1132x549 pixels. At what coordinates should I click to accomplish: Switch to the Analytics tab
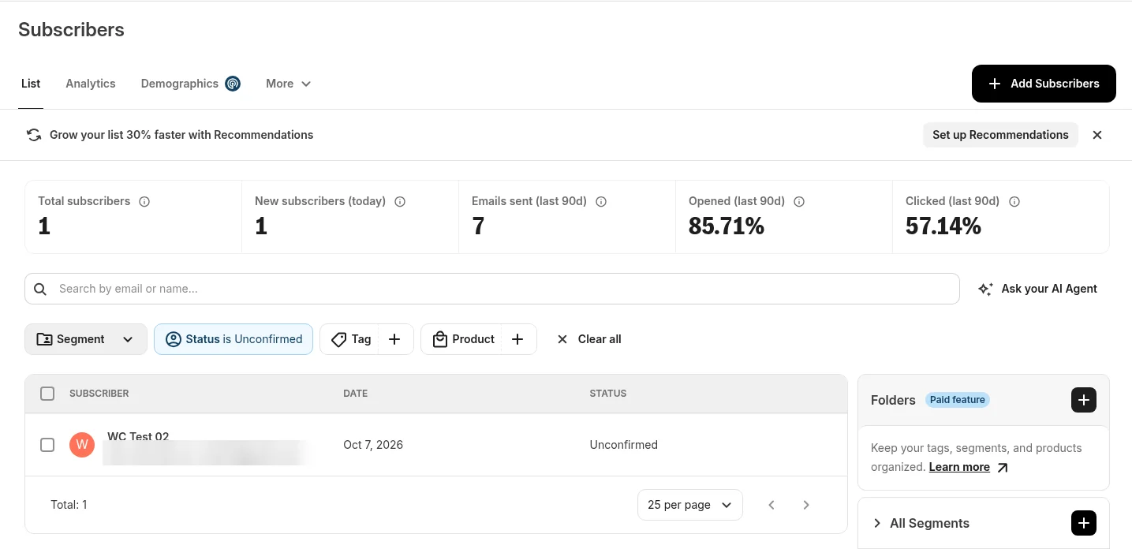[x=91, y=84]
